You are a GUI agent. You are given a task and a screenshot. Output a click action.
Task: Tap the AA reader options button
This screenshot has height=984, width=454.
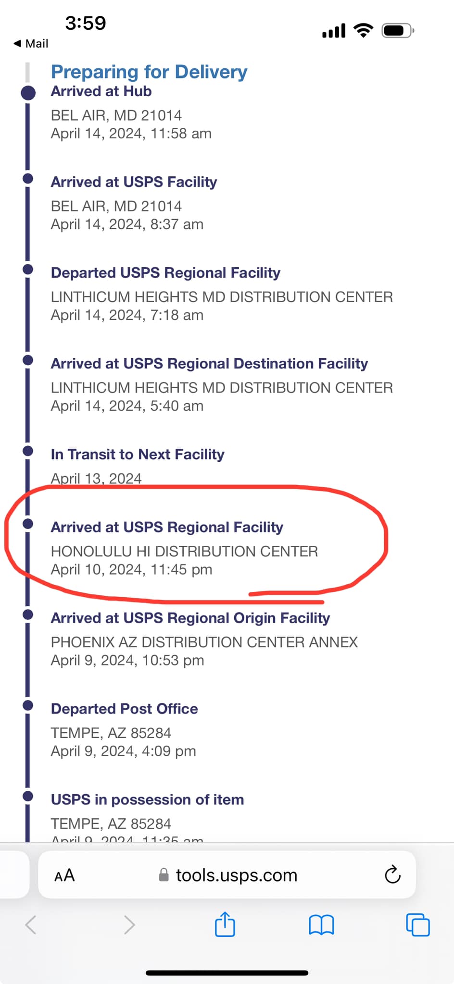[x=64, y=875]
